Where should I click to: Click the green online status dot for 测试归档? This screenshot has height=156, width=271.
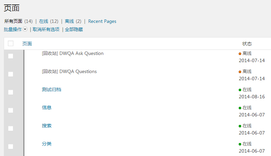[240, 90]
